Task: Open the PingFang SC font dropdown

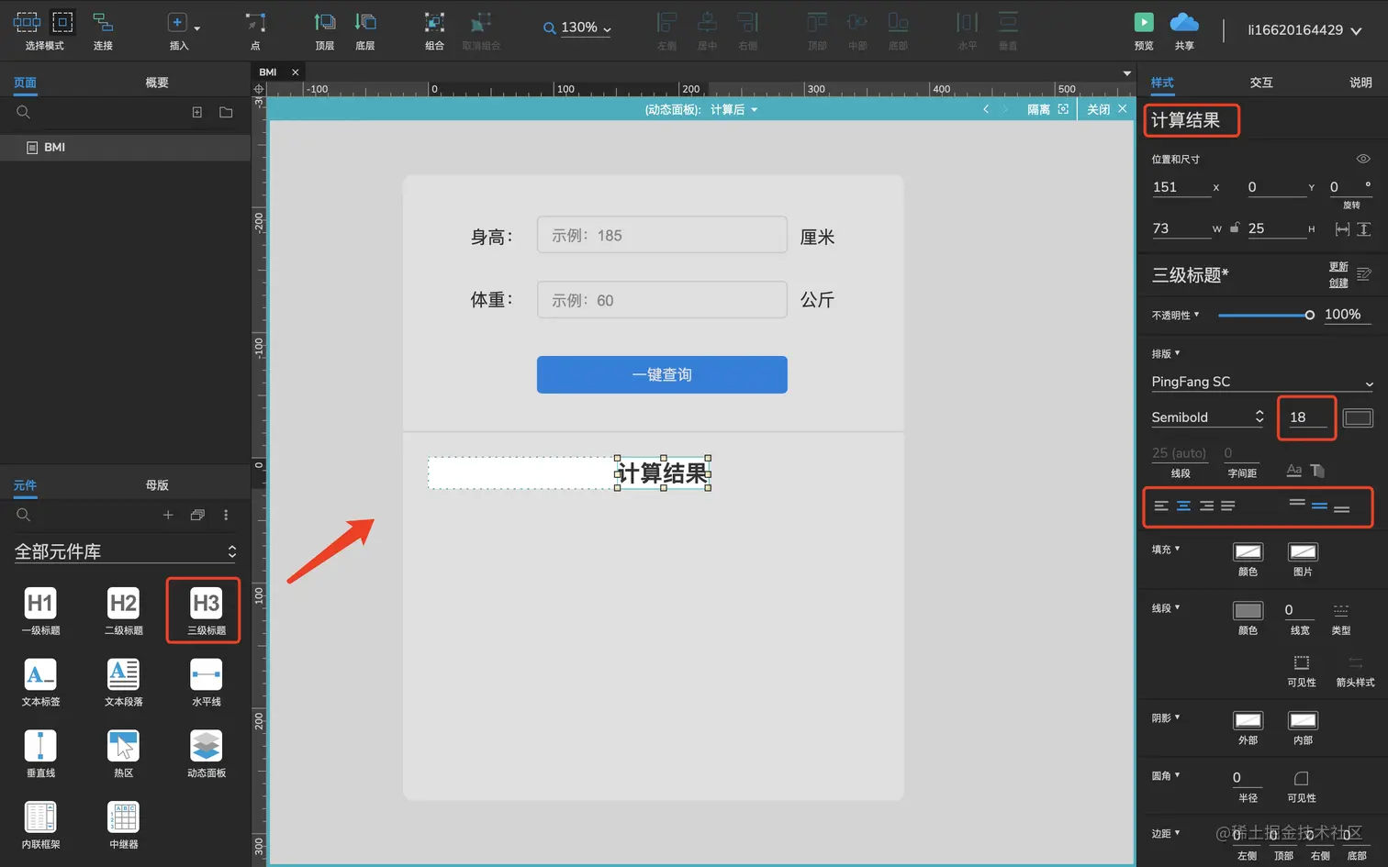Action: click(x=1262, y=382)
